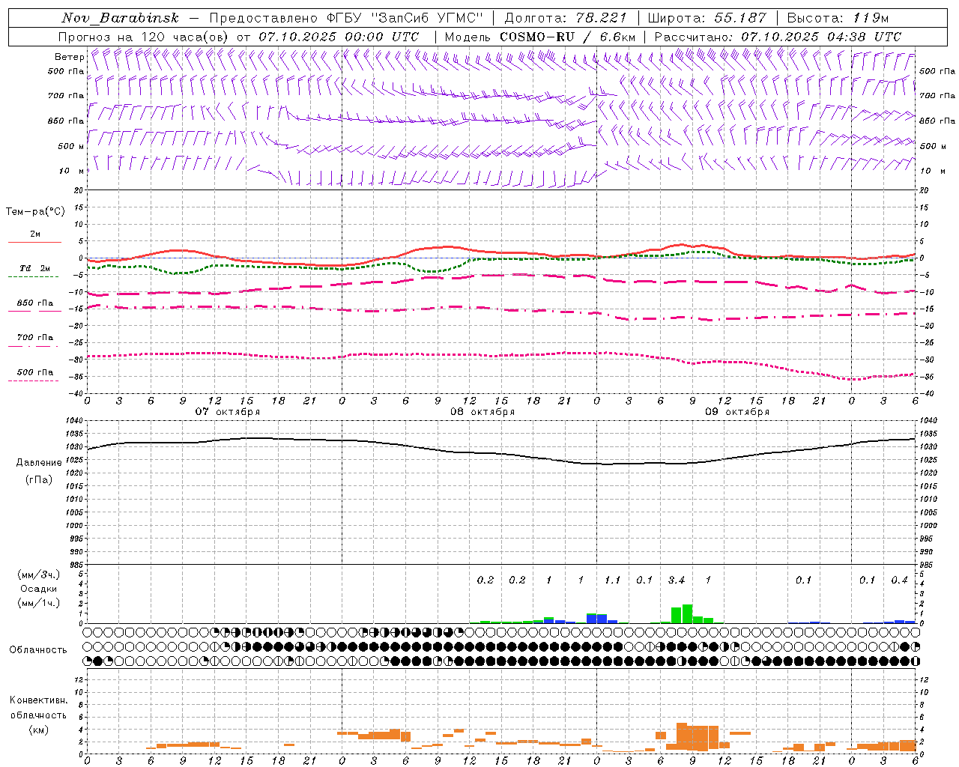Select the model name COSMO-RU / 6.6км
This screenshot has width=959, height=767.
tap(567, 37)
